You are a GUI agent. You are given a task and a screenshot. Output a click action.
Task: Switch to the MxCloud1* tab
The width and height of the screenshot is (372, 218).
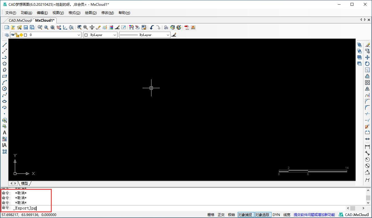tap(45, 20)
